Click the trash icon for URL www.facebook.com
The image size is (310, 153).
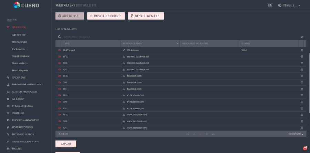pos(302,115)
